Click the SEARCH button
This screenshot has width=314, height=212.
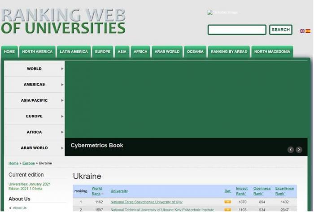tap(281, 30)
